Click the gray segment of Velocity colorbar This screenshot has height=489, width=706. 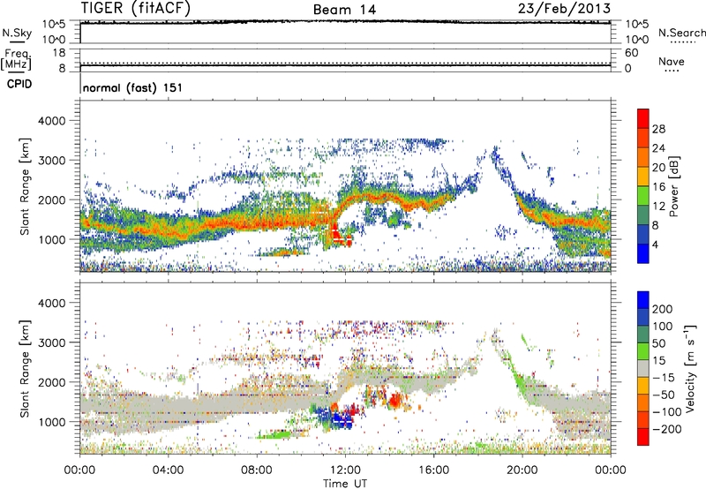point(643,369)
